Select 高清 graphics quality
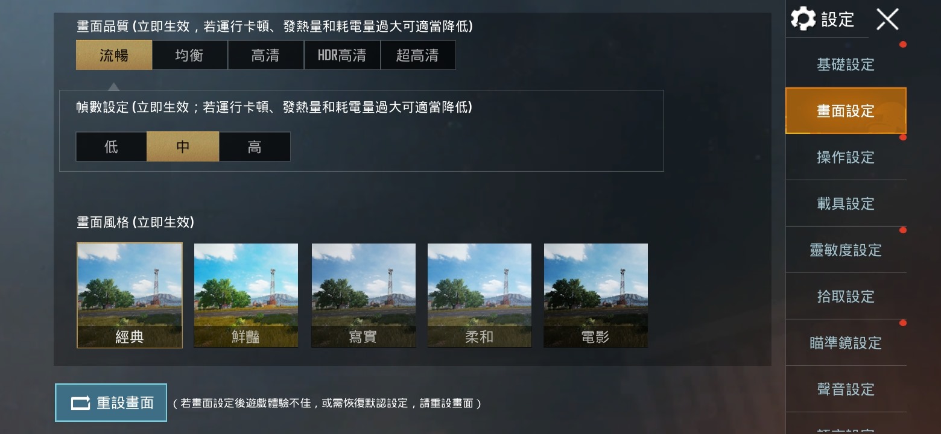The image size is (941, 434). [265, 55]
